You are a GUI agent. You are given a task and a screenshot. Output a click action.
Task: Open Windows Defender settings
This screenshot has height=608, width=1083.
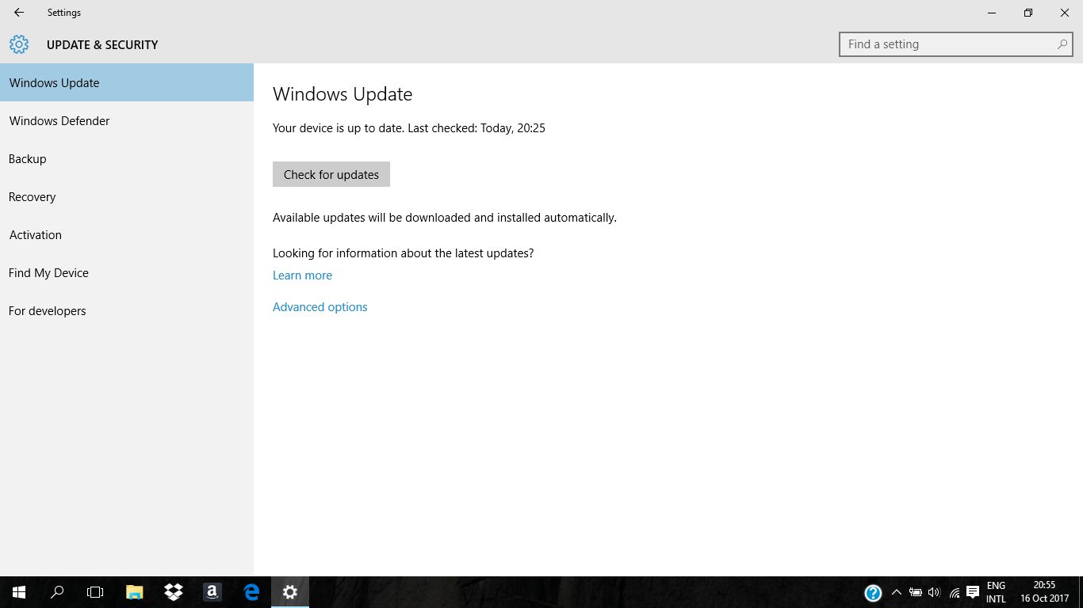(x=59, y=120)
